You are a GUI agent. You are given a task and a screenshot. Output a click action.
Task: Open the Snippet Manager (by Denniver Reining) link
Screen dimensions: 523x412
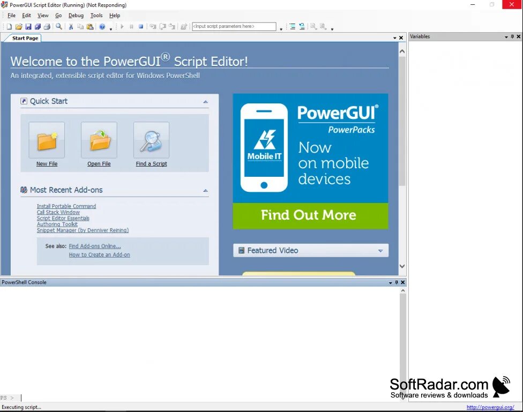click(x=83, y=230)
